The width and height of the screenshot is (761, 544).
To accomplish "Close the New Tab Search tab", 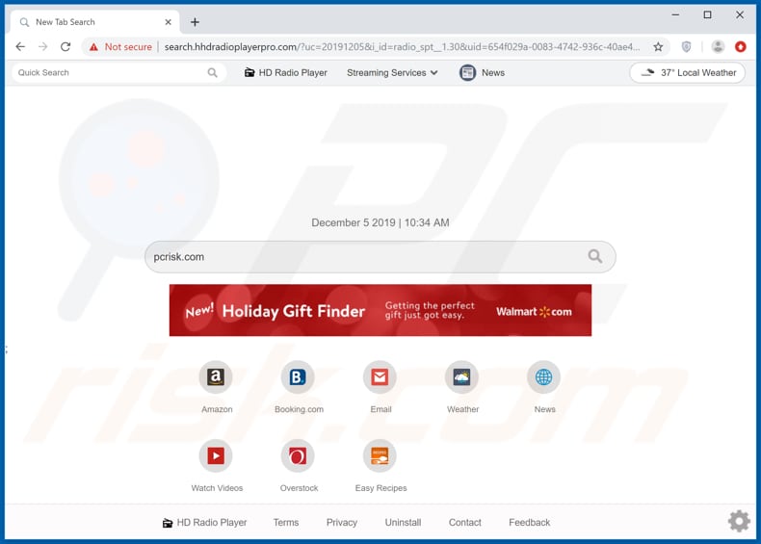I will pyautogui.click(x=168, y=22).
